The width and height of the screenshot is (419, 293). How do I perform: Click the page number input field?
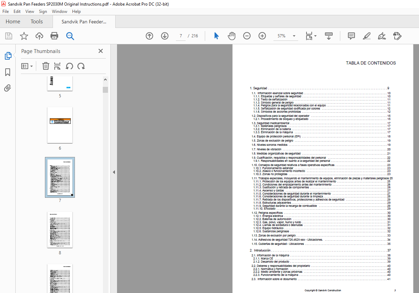point(181,36)
